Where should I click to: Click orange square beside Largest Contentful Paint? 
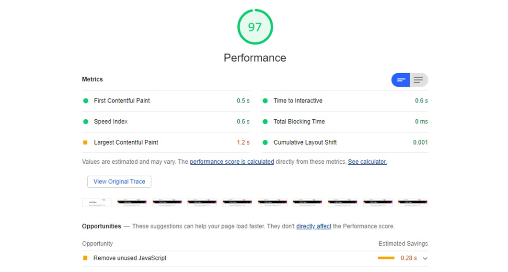(86, 142)
